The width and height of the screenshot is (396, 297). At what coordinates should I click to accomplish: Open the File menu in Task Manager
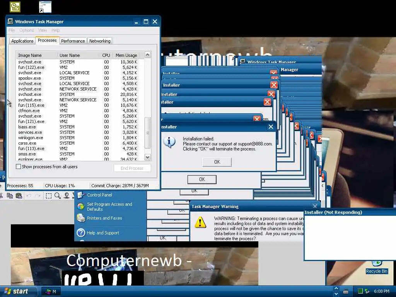[12, 30]
